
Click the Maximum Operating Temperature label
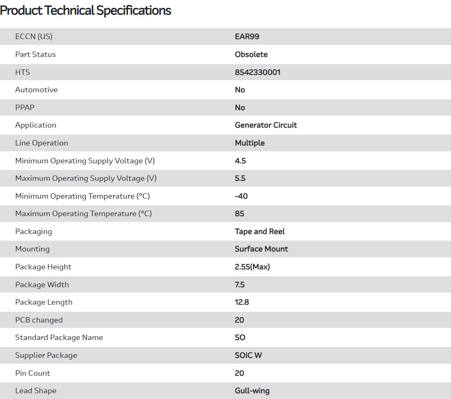pos(83,214)
